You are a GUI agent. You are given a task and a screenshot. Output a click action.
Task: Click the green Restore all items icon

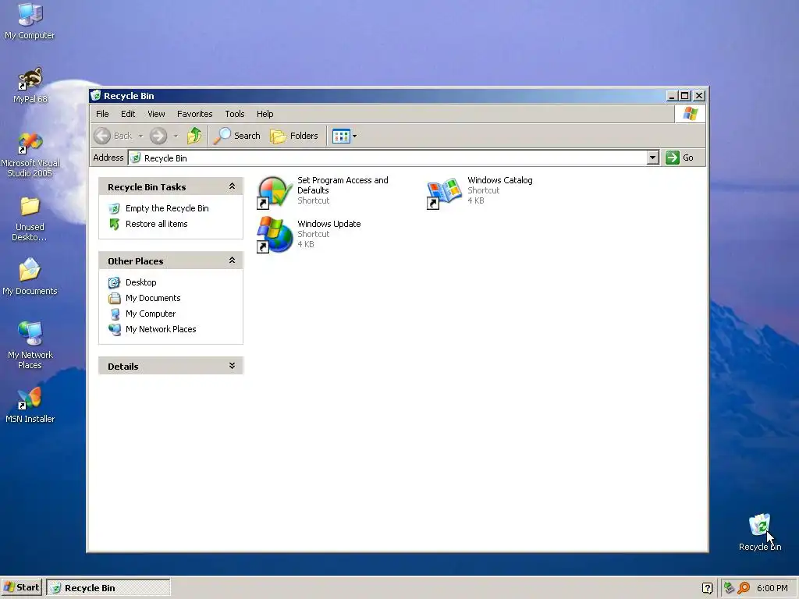114,224
